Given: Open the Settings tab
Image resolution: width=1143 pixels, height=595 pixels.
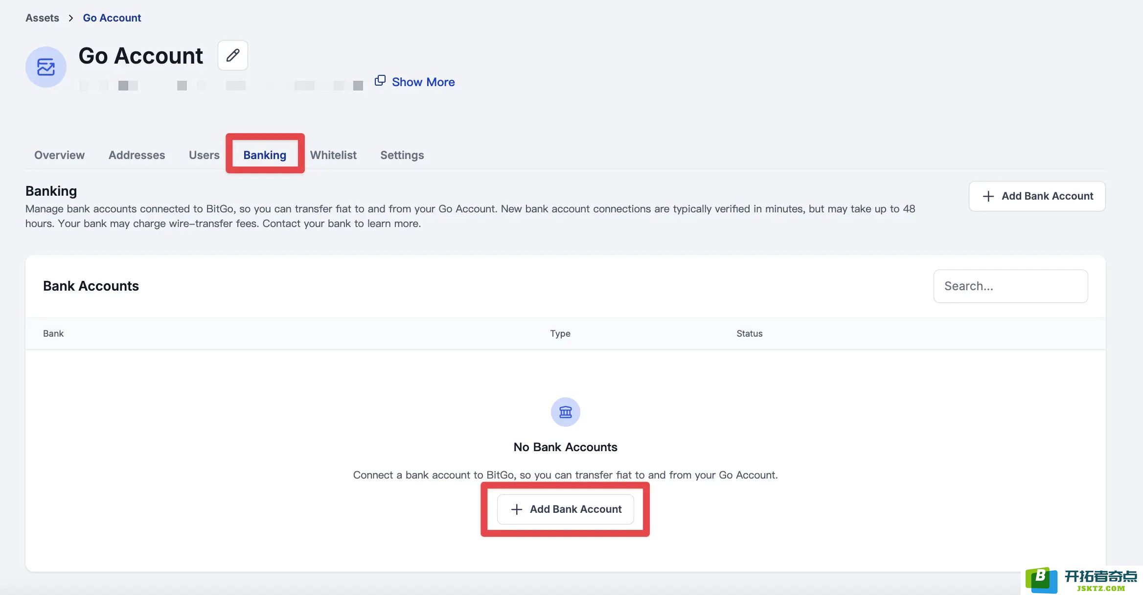Looking at the screenshot, I should point(402,155).
